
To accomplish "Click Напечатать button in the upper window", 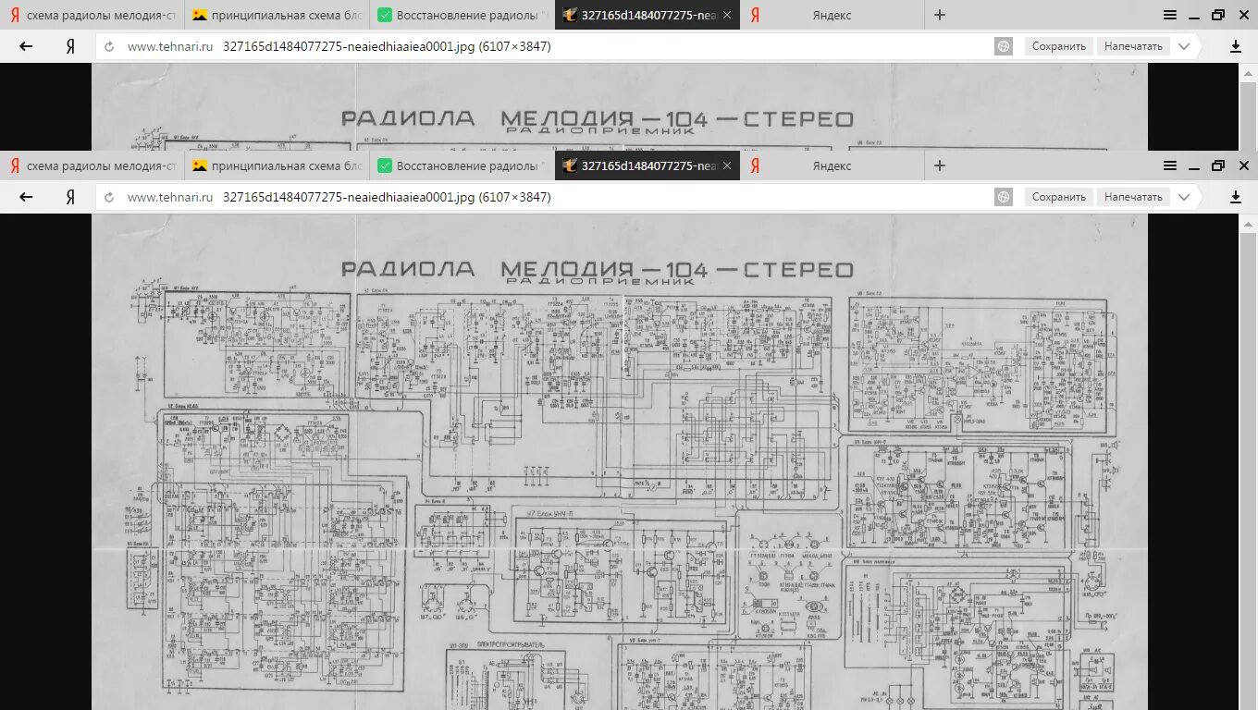I will pos(1133,46).
